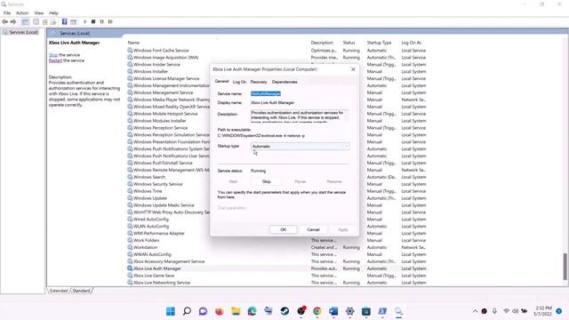The height and width of the screenshot is (320, 569).
Task: Sort by the Status column header
Action: tap(349, 43)
